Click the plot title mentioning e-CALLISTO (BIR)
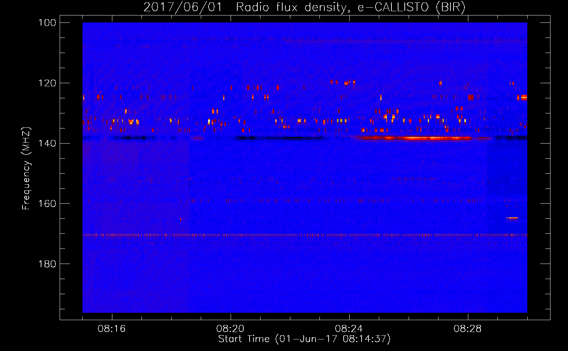568x351 pixels. 304,7
